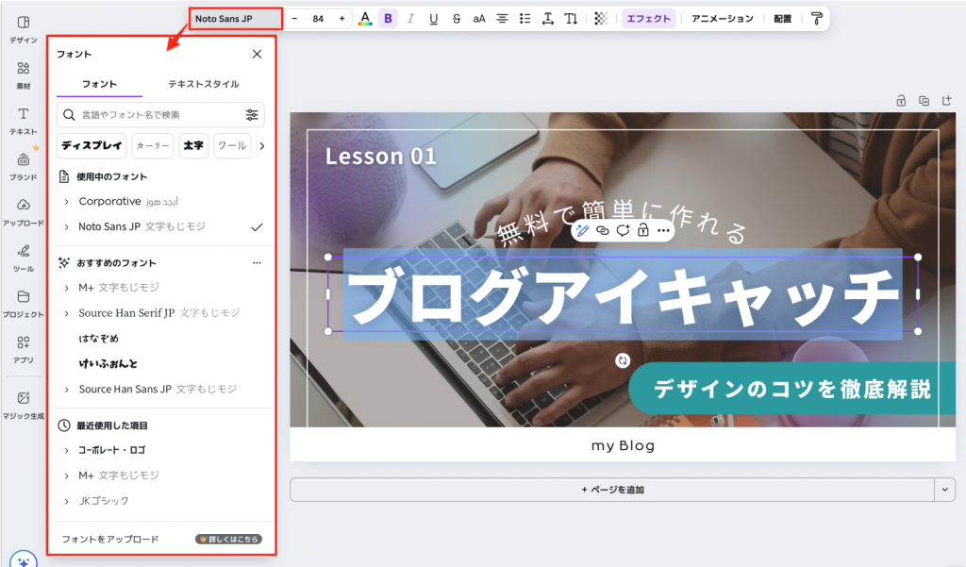Open dropdown arrow next to ページを追加
Image resolution: width=966 pixels, height=567 pixels.
pos(944,490)
